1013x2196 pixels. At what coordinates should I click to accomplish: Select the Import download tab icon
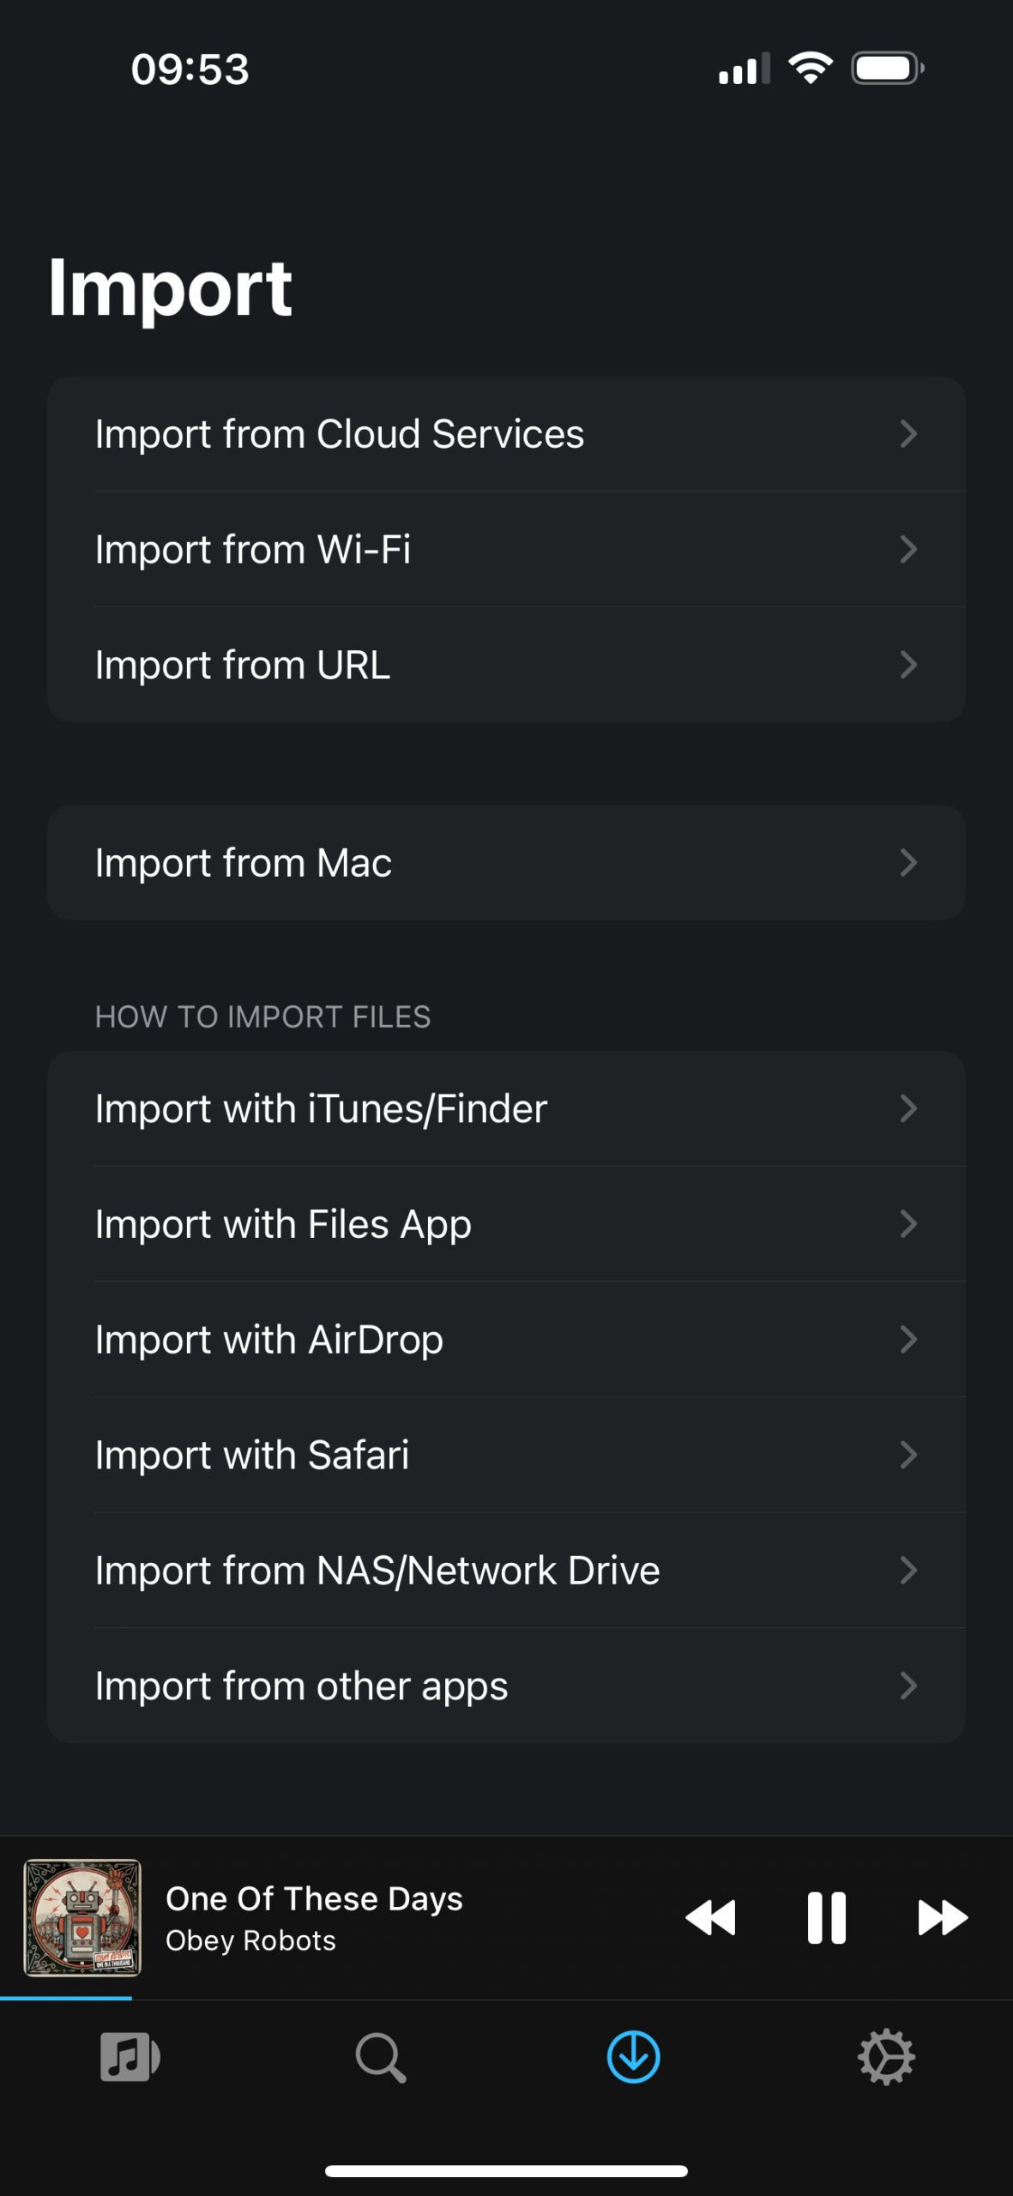[x=633, y=2057]
